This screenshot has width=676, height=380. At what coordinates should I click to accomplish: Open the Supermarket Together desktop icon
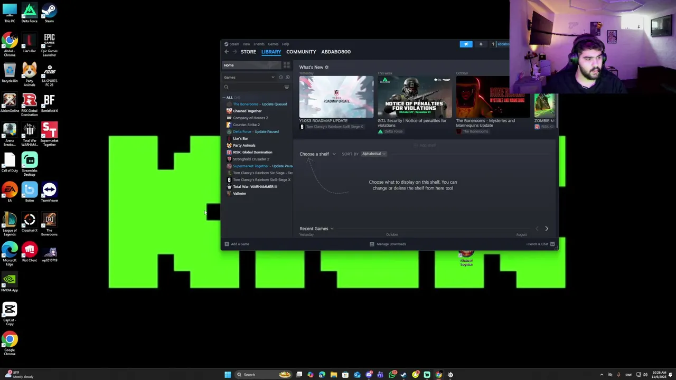[x=49, y=134]
